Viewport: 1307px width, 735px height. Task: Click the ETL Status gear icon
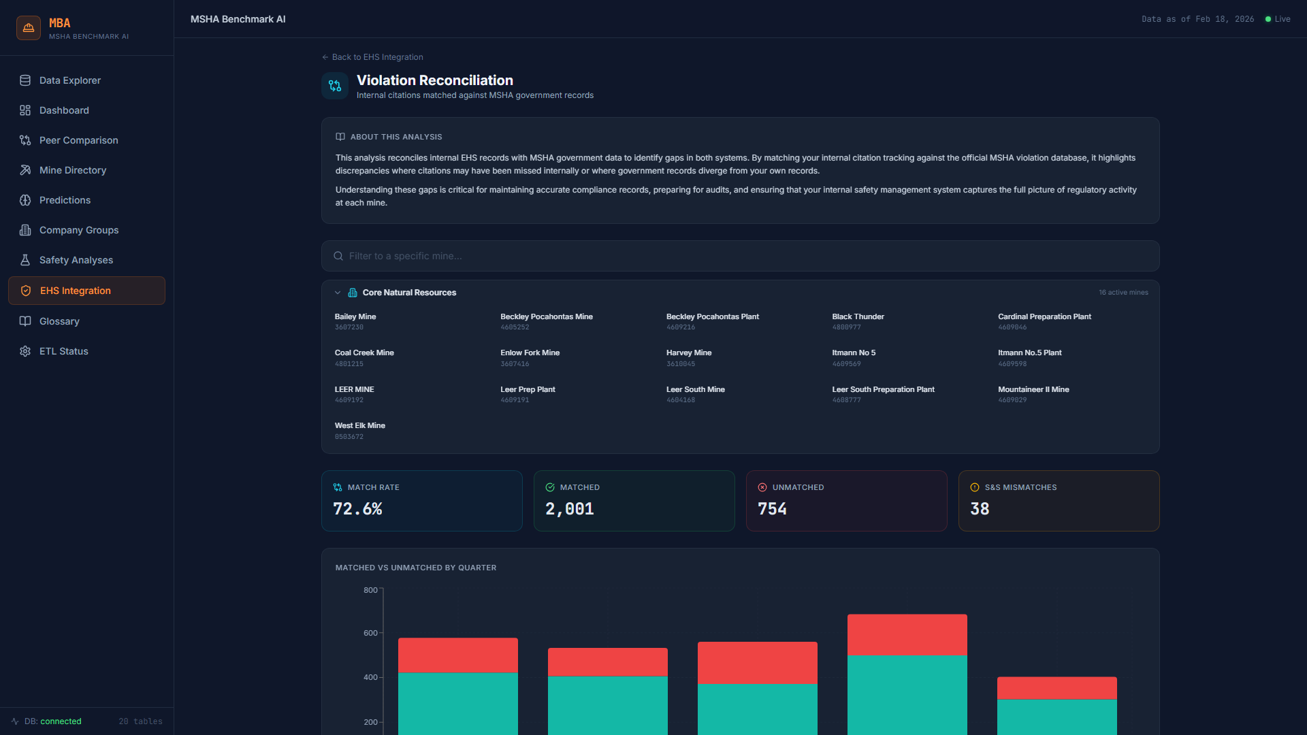[x=25, y=351]
